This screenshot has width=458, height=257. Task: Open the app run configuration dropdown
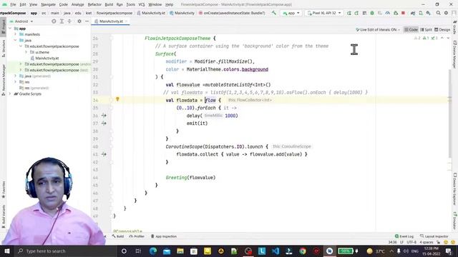tap(291, 13)
